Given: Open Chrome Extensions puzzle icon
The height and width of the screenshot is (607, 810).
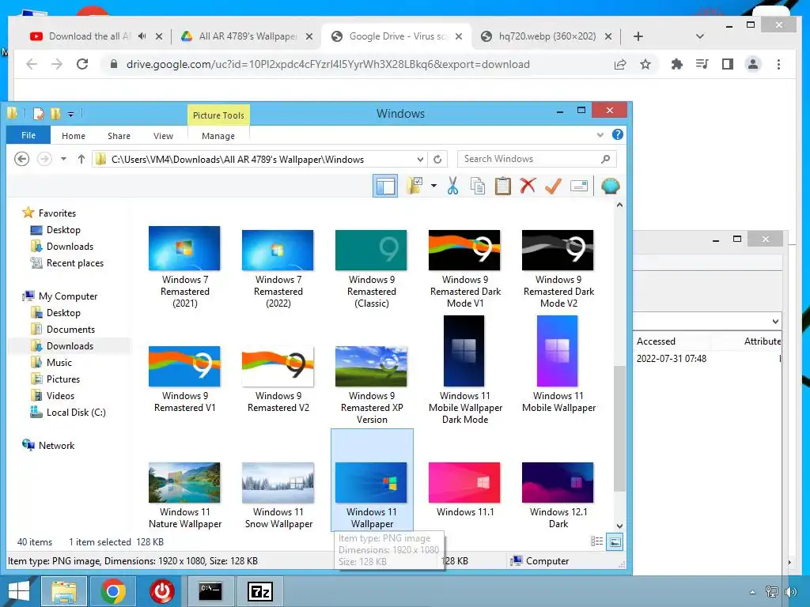Looking at the screenshot, I should pyautogui.click(x=677, y=64).
